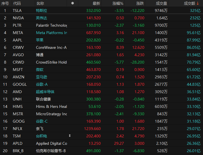Open the 苹果 stock link

tap(40, 40)
